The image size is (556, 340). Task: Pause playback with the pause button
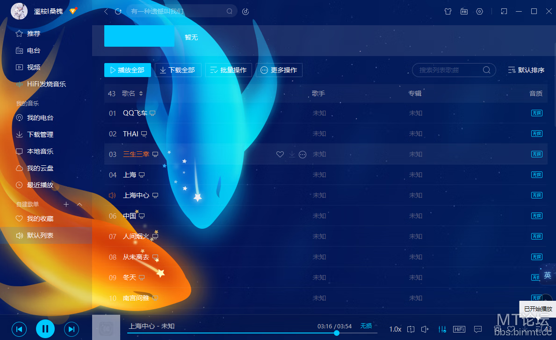[45, 329]
